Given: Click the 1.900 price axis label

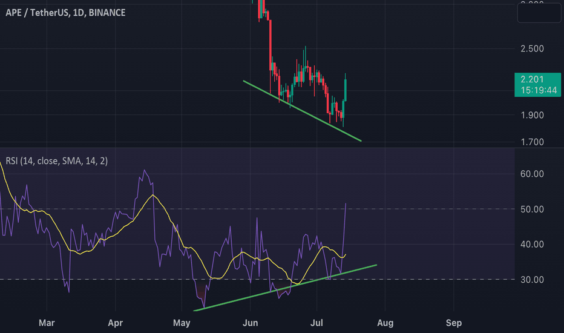Looking at the screenshot, I should point(532,115).
